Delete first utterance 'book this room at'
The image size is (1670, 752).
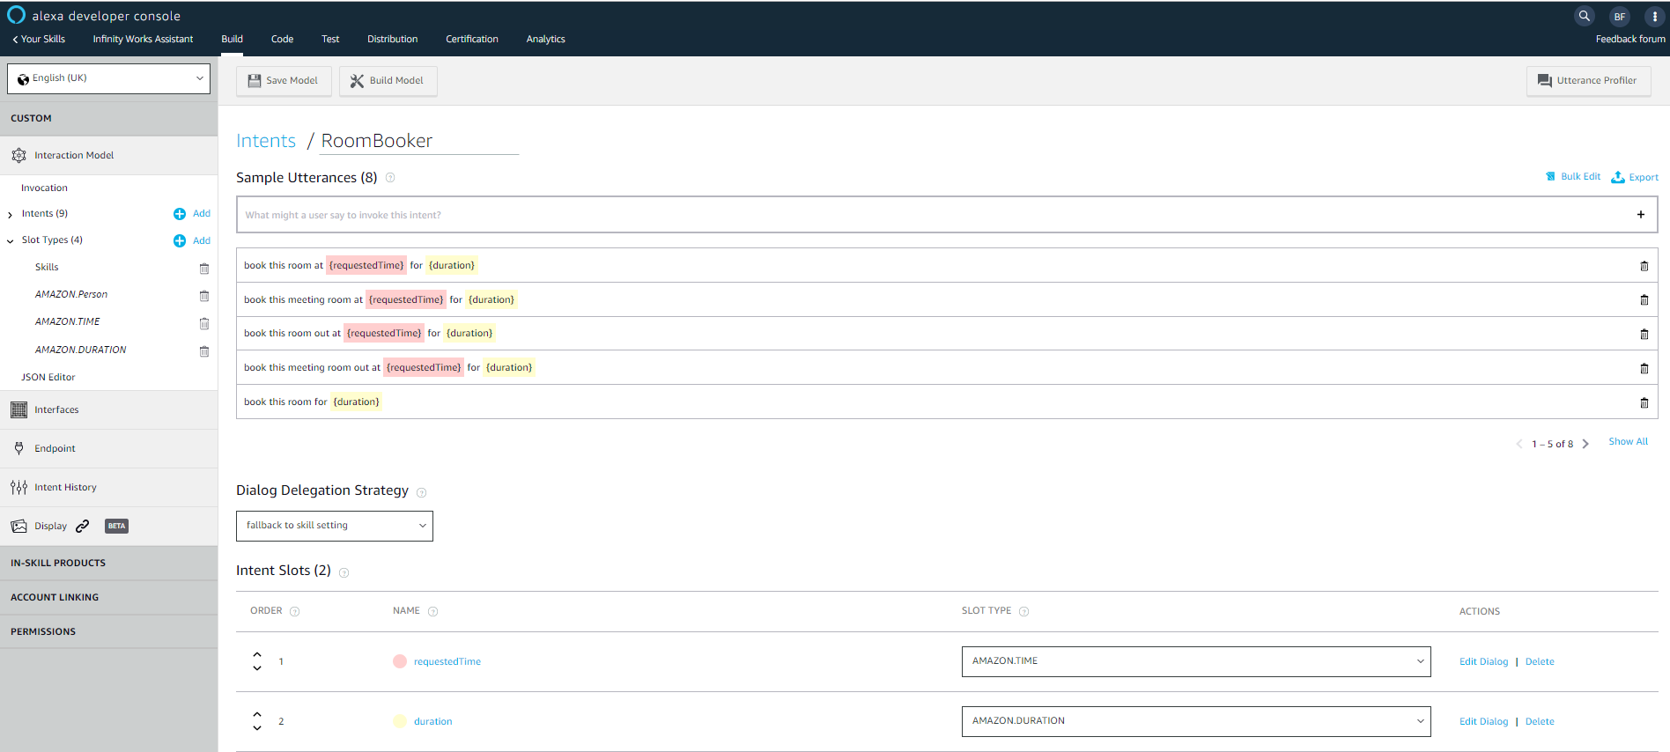coord(1644,266)
